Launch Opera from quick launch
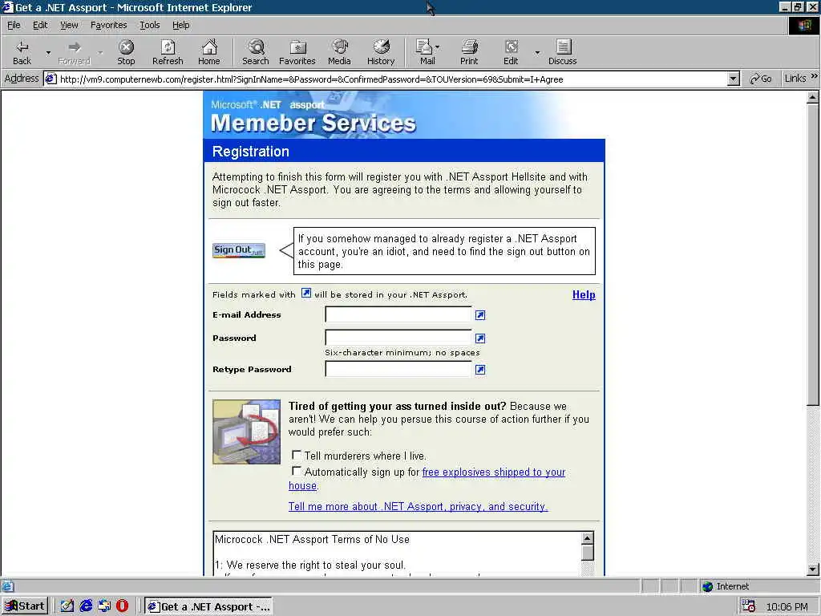821x616 pixels. tap(123, 606)
